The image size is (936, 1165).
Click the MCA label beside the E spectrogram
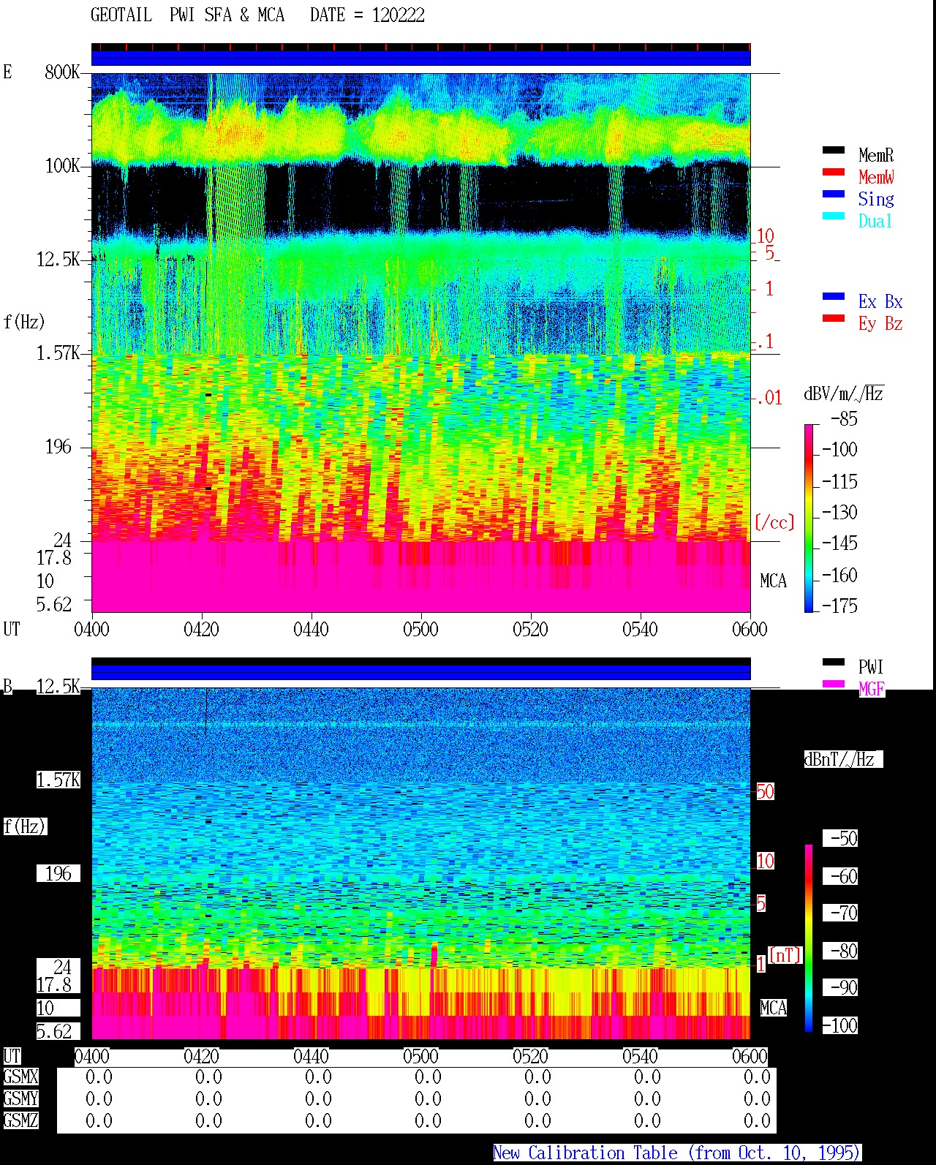[773, 581]
